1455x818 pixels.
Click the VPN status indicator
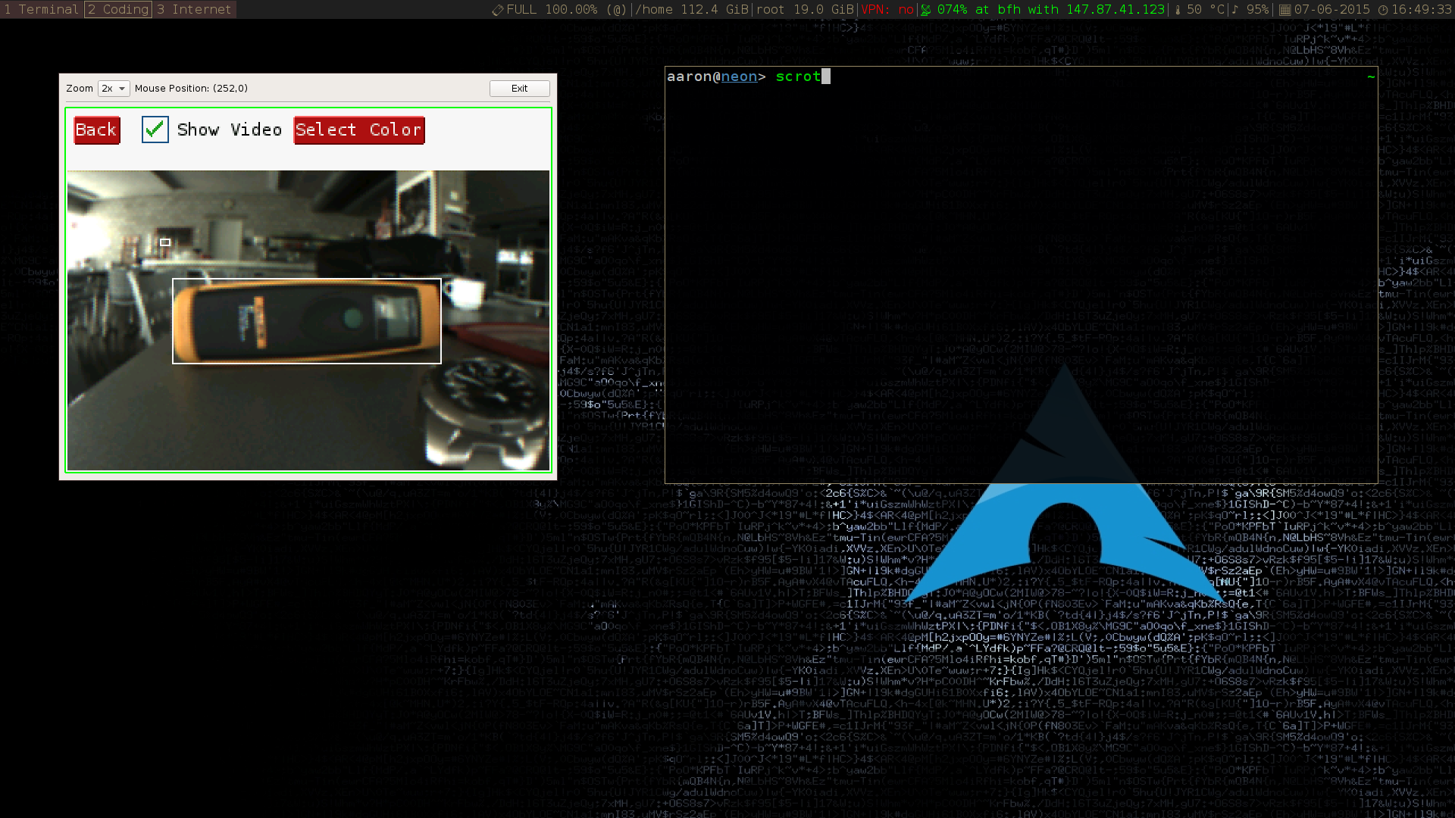click(887, 10)
